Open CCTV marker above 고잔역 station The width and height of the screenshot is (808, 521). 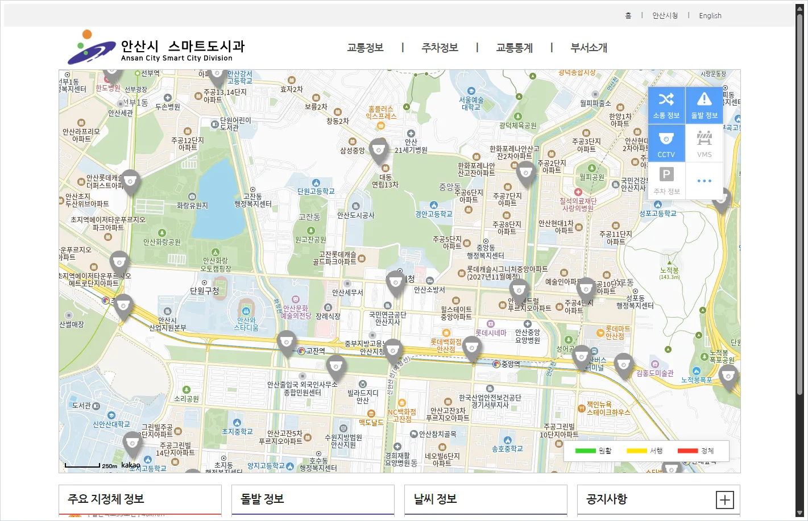click(x=287, y=343)
